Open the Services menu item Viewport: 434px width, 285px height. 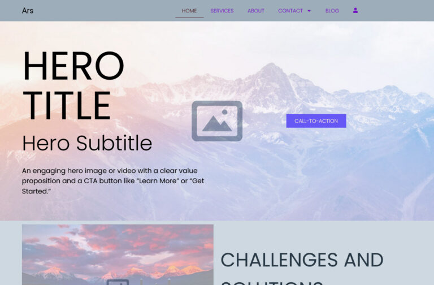(x=222, y=11)
